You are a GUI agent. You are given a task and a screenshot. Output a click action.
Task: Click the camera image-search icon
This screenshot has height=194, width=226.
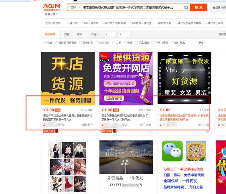[186, 7]
